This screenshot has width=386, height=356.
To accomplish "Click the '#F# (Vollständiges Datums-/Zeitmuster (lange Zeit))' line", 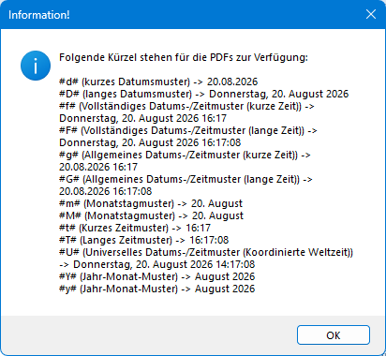I will pos(188,130).
